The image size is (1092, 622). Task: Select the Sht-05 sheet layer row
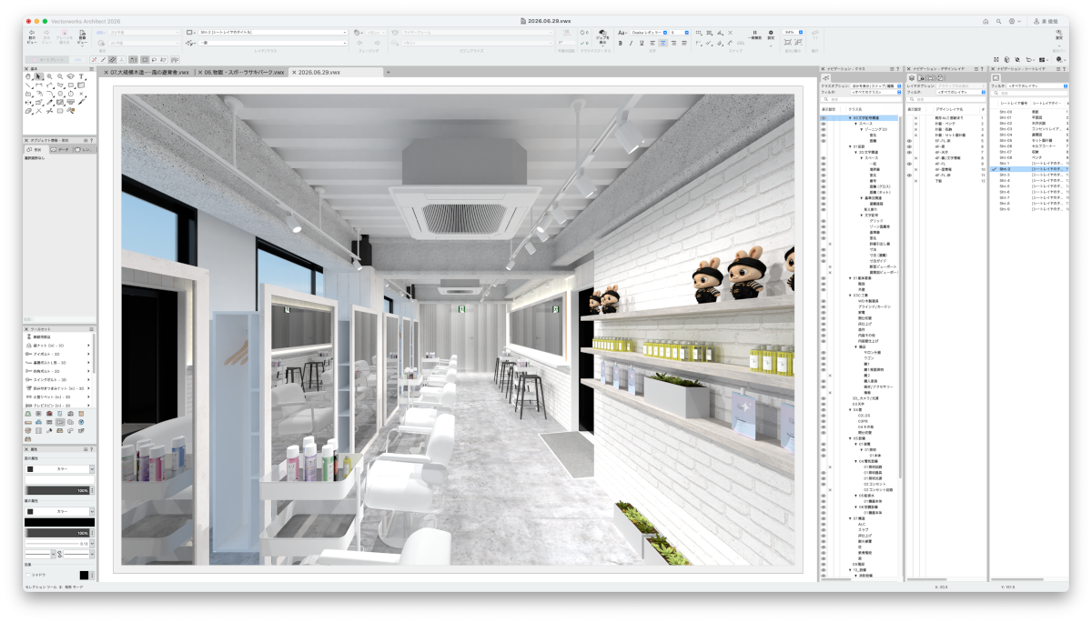[x=1029, y=140]
